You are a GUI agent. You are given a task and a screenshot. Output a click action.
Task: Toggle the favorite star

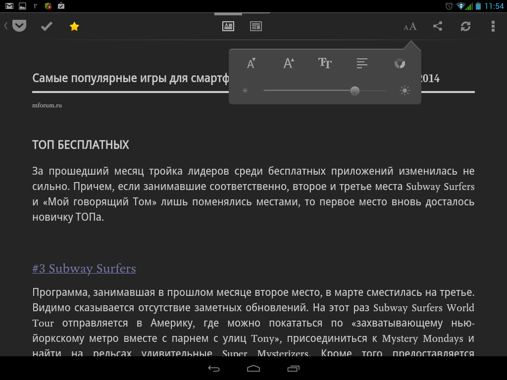(x=74, y=26)
